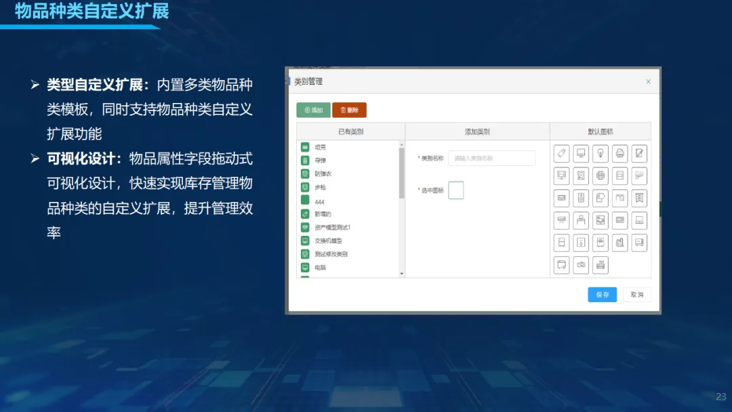
Task: Click the empty 选中图标 preview box
Action: tap(456, 190)
